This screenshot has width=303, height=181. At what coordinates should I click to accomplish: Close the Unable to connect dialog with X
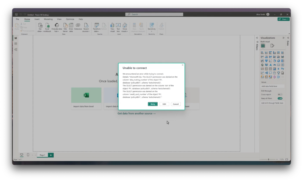point(183,65)
